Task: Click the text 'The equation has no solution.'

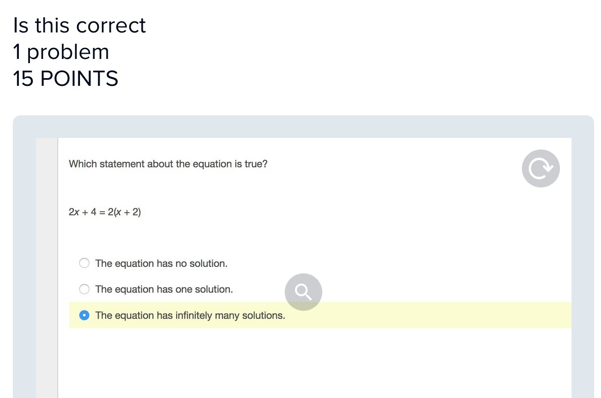Action: 161,263
